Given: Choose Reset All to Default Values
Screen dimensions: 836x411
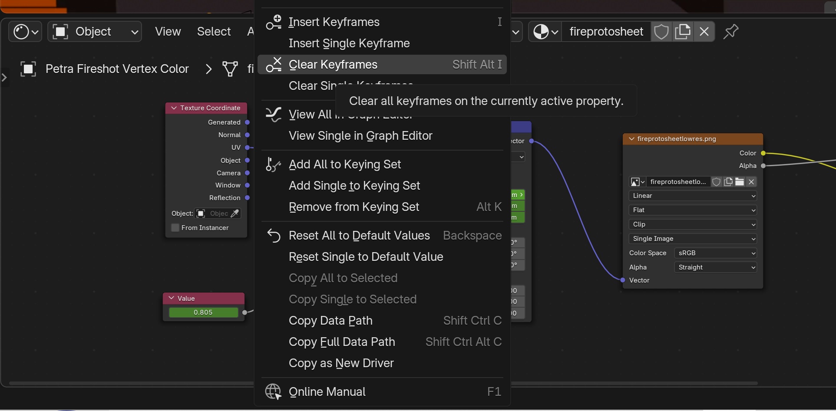Looking at the screenshot, I should click(x=382, y=236).
